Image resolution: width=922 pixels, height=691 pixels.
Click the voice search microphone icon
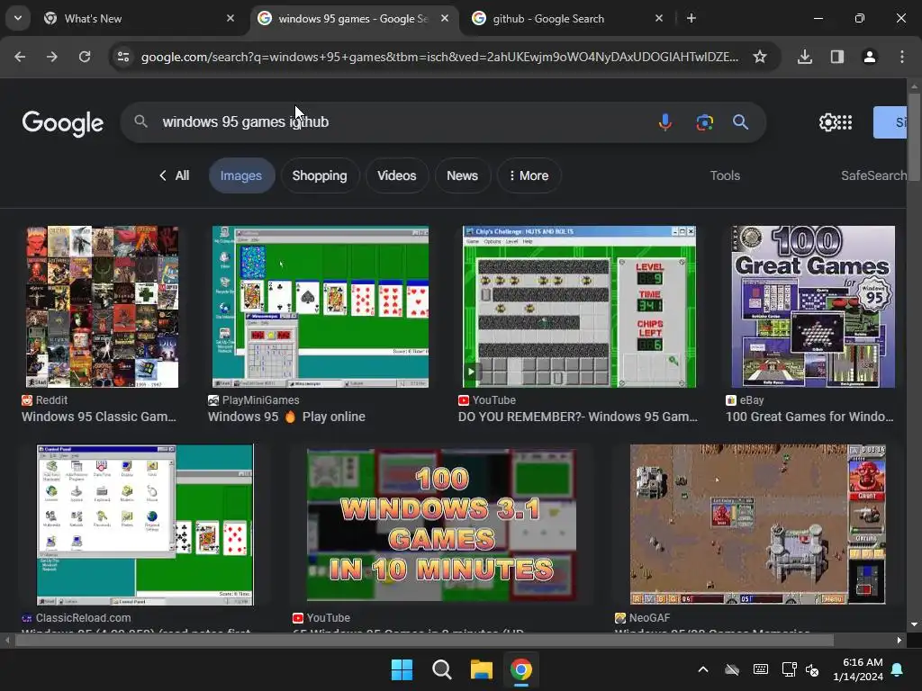pos(665,122)
